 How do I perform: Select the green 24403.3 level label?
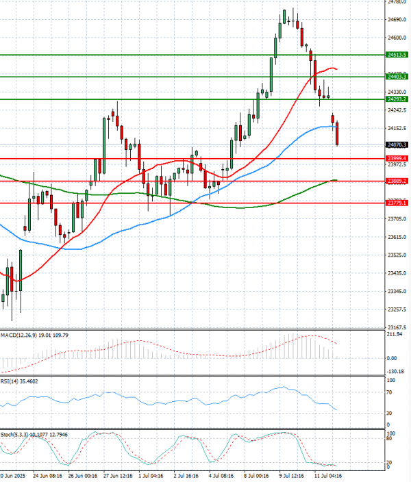pyautogui.click(x=397, y=77)
